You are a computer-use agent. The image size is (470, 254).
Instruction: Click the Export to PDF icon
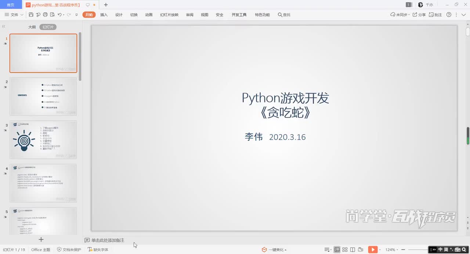tap(38, 15)
